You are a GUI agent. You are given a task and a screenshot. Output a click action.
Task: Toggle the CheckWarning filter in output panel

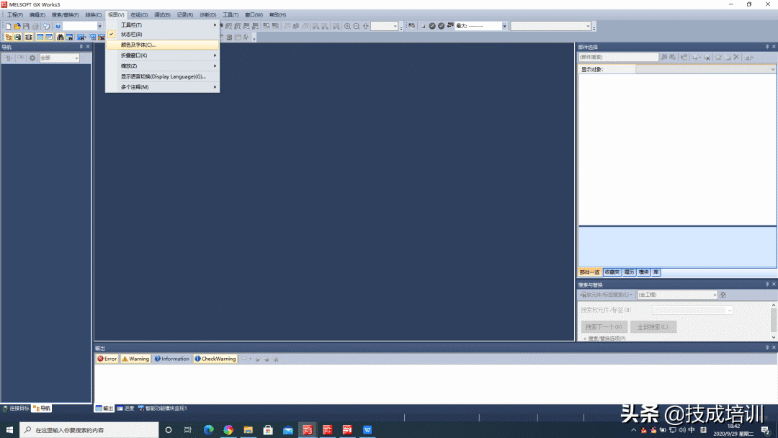click(x=215, y=359)
